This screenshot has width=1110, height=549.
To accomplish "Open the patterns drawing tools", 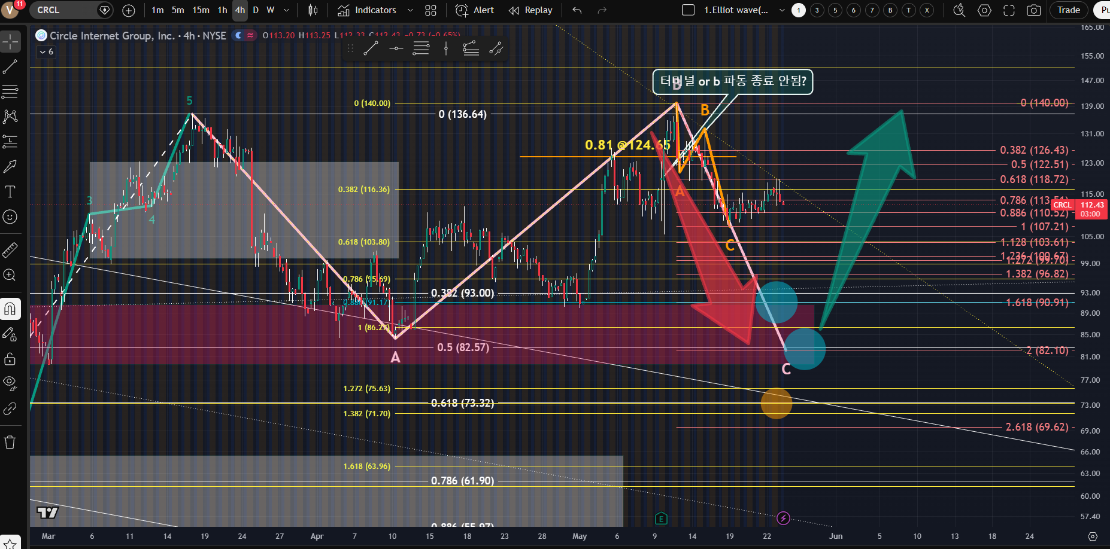I will [x=10, y=117].
